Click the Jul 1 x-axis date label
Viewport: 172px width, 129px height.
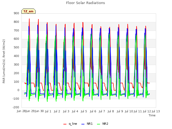[48, 111]
